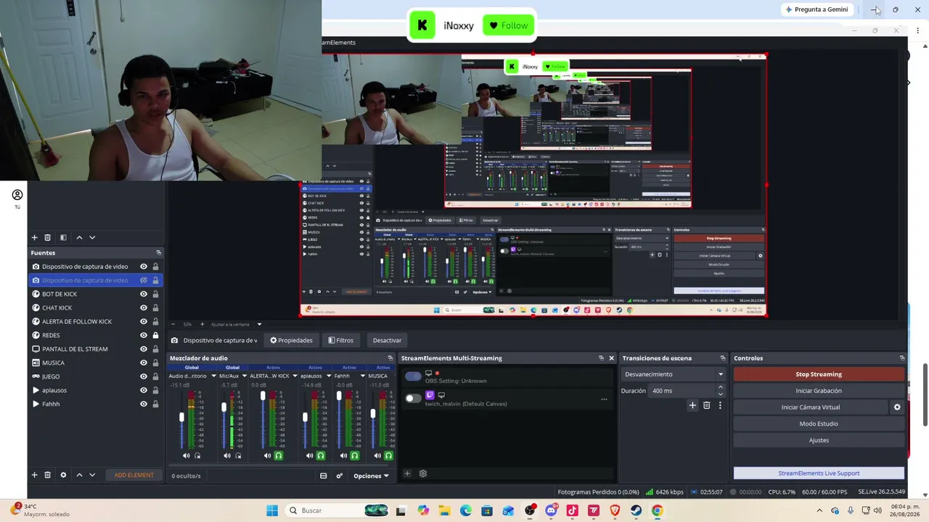Screen dimensions: 929x522
Task: Start recording with Iniciar Grabación
Action: click(819, 391)
